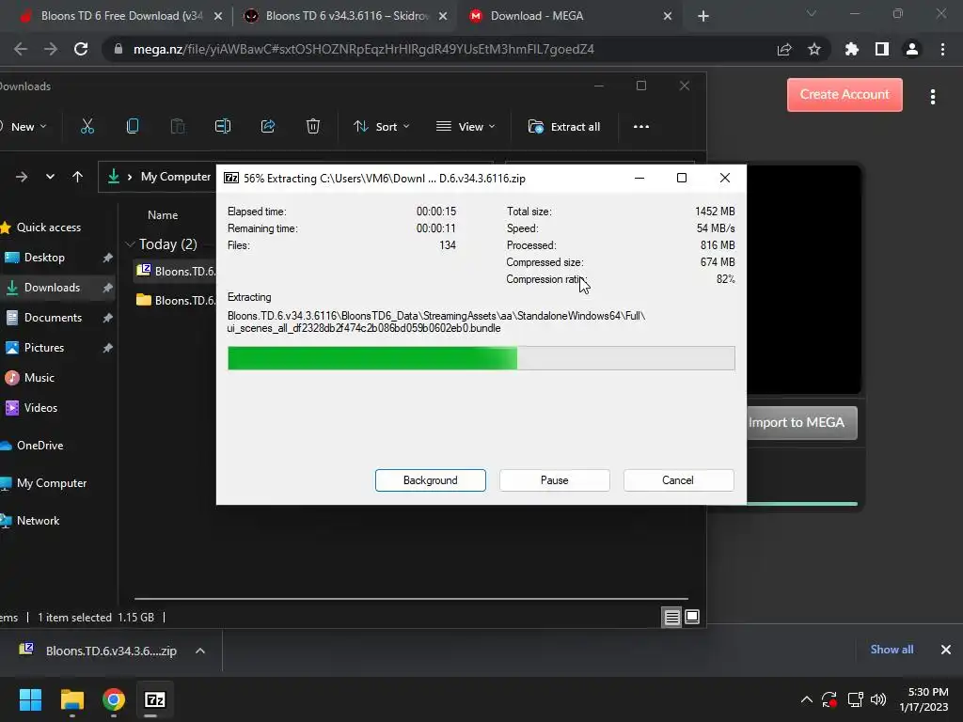Click Extract all in Explorer toolbar
The image size is (963, 722).
point(564,127)
